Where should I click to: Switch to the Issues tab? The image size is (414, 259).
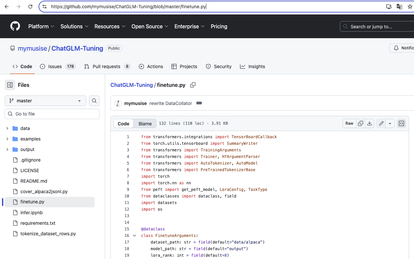coord(58,66)
